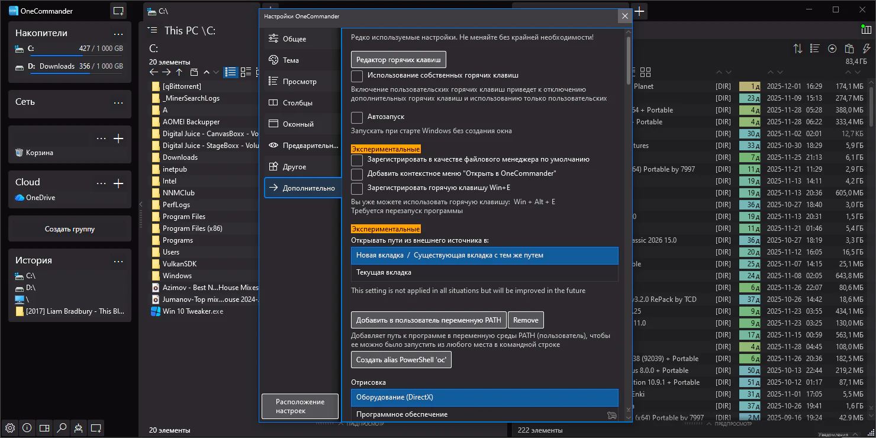Screen dimensions: 876x438
Task: Click the 'Создать alias PowerShell' button
Action: pos(401,359)
